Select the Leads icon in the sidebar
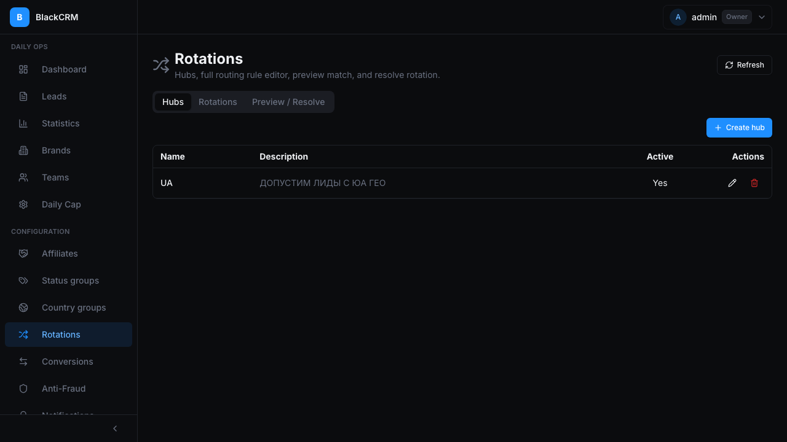 tap(23, 96)
